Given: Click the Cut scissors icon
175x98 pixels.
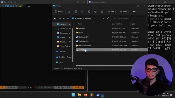Looking at the screenshot, I should (x=69, y=11).
